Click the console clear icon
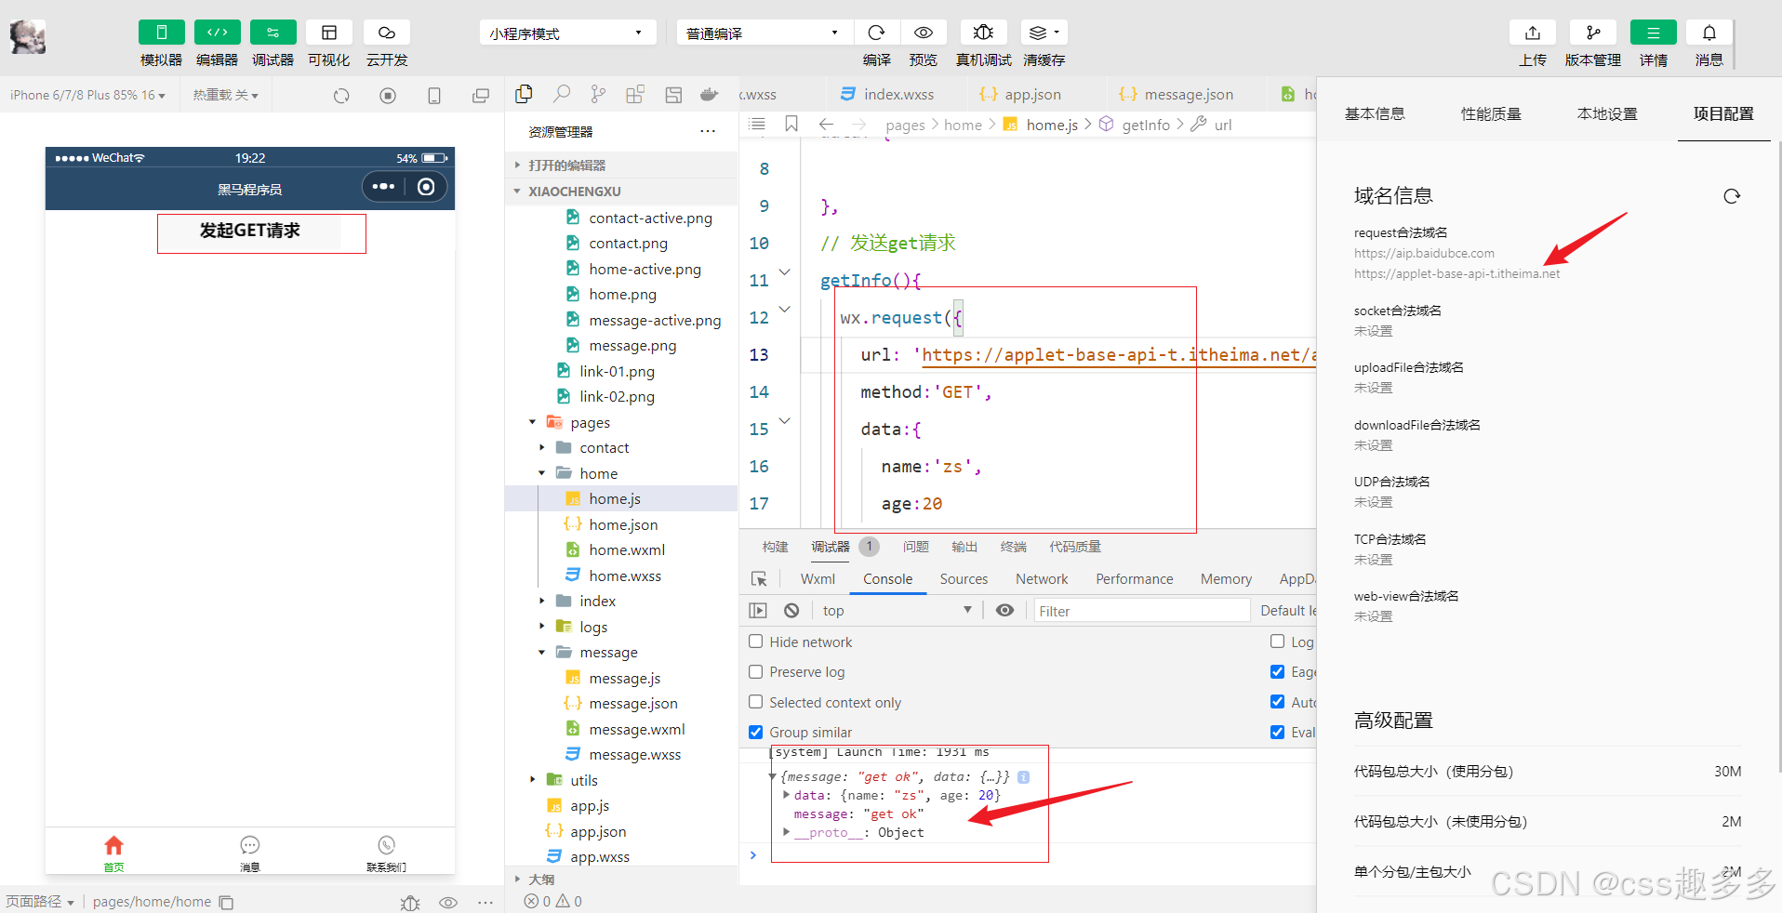 [x=791, y=611]
